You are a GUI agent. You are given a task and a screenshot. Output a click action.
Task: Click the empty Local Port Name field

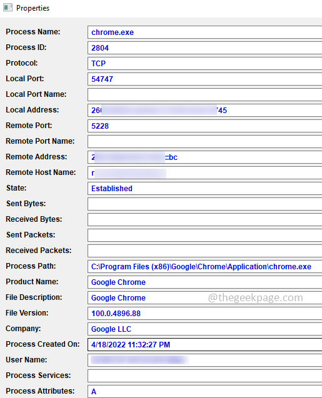click(204, 95)
